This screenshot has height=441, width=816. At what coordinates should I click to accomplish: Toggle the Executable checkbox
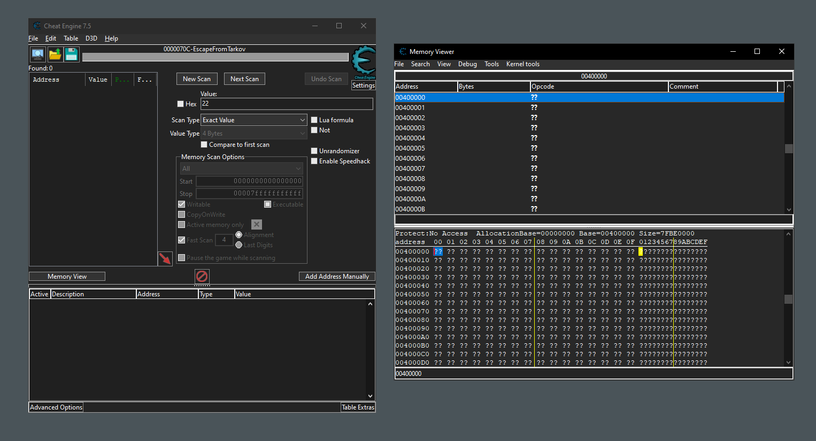pyautogui.click(x=267, y=204)
